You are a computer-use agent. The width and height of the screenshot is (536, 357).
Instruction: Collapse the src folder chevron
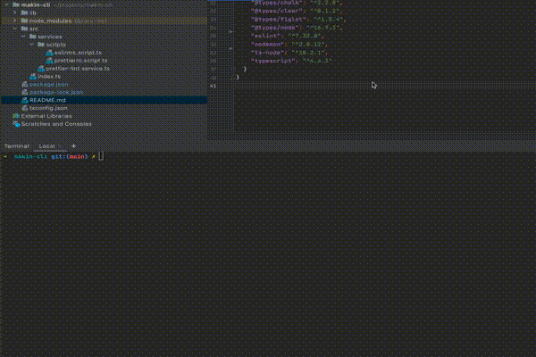(x=14, y=29)
